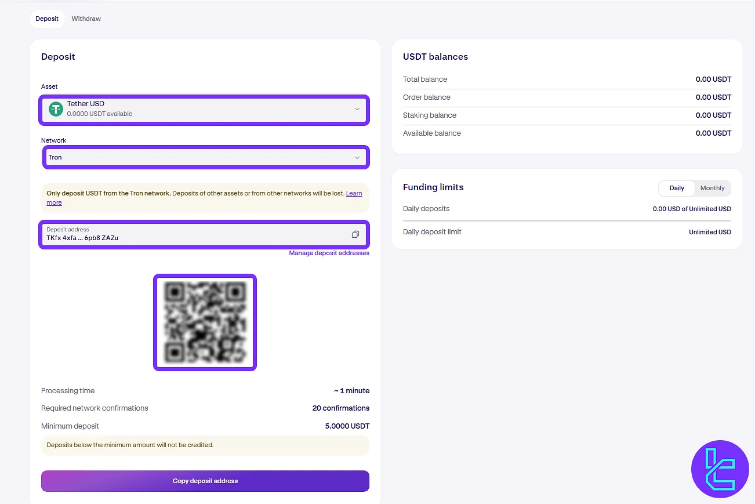Image resolution: width=755 pixels, height=504 pixels.
Task: Open the Tether USD asset dropdown
Action: [x=204, y=109]
